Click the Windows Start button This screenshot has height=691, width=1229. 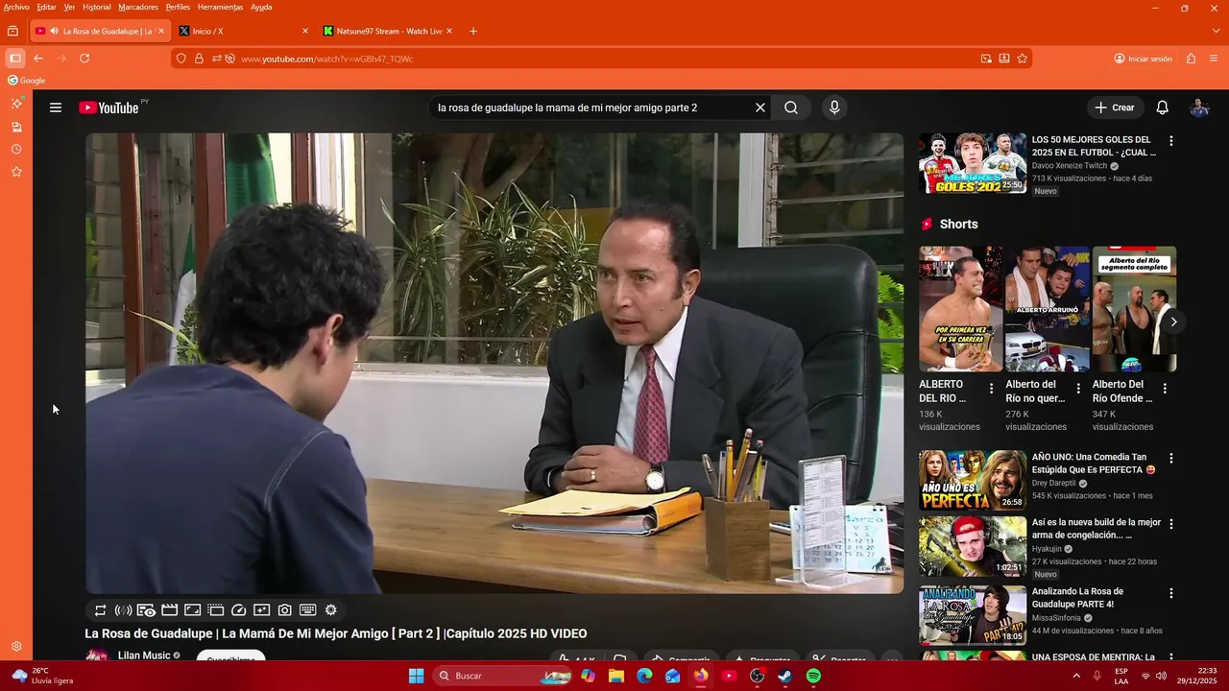416,676
